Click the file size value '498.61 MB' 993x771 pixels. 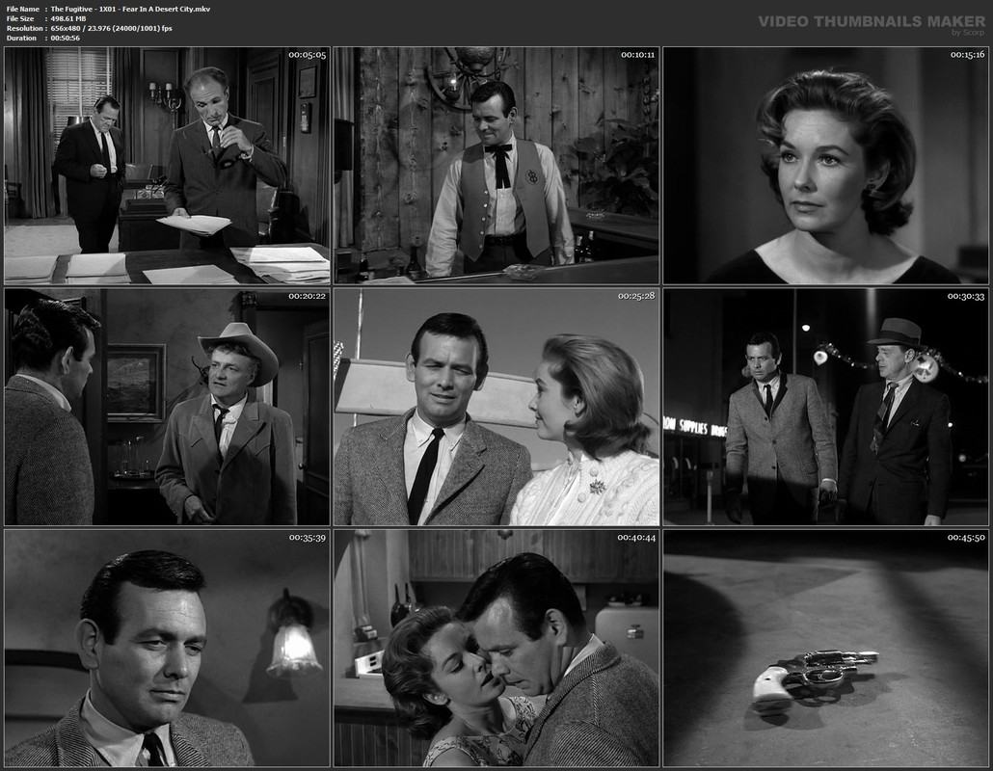[68, 18]
